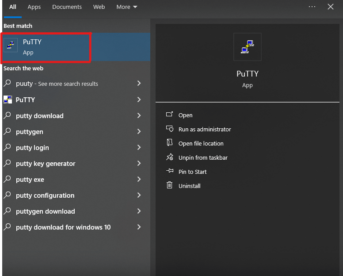The width and height of the screenshot is (343, 276).
Task: Click search icon beside 'putty download for windows 10'
Action: (x=8, y=227)
